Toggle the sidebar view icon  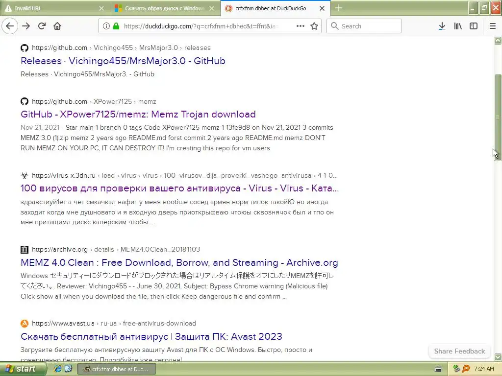(x=474, y=26)
